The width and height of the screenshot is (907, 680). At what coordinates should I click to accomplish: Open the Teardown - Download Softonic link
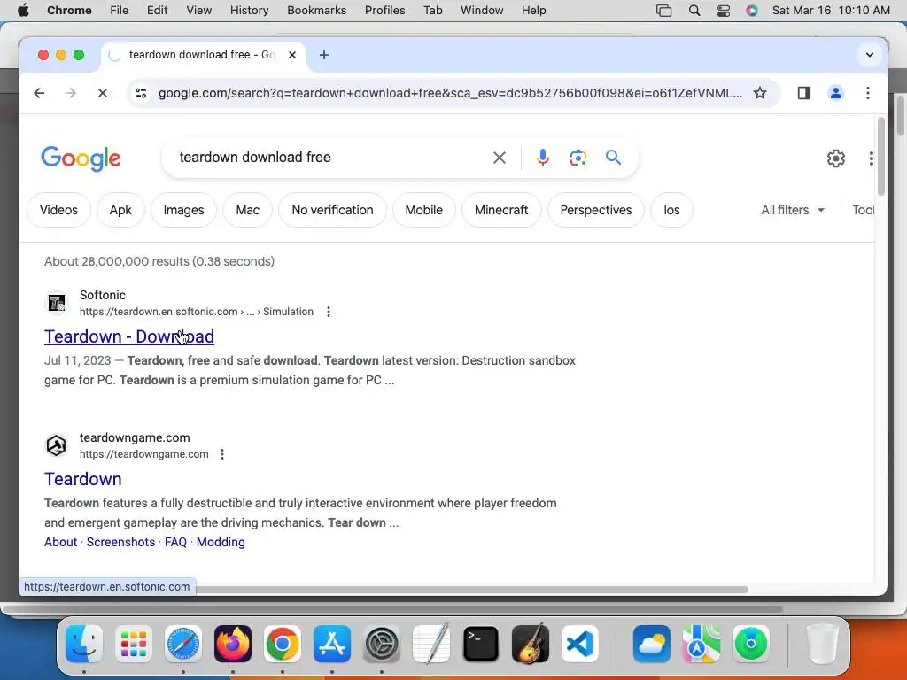129,336
